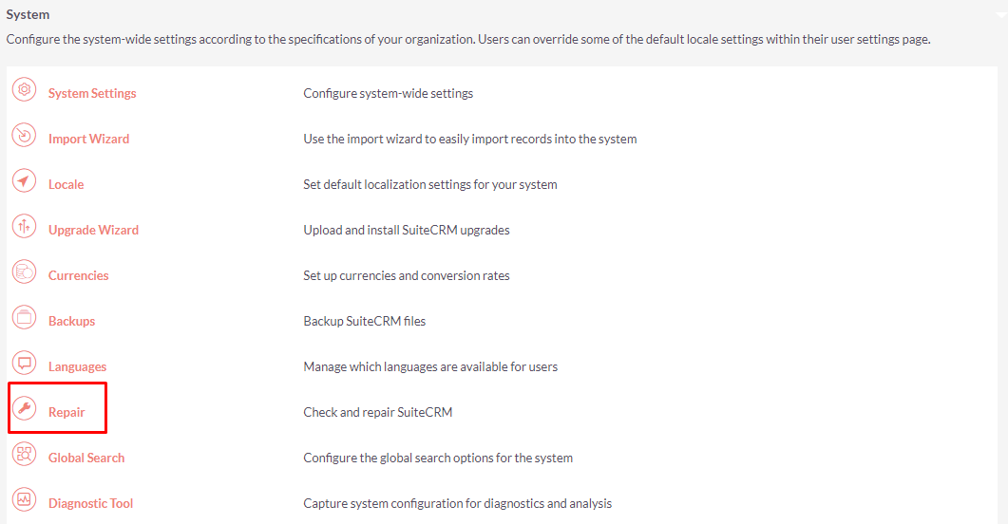The image size is (1008, 524).
Task: Open the Import Wizard link
Action: tap(88, 139)
